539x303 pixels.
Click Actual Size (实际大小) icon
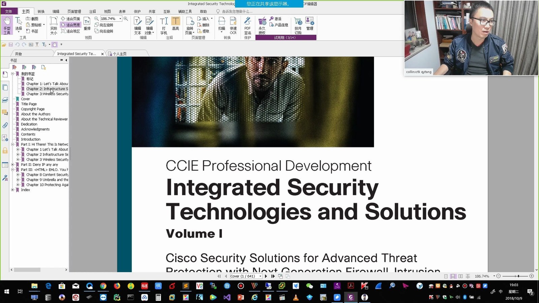54,26
